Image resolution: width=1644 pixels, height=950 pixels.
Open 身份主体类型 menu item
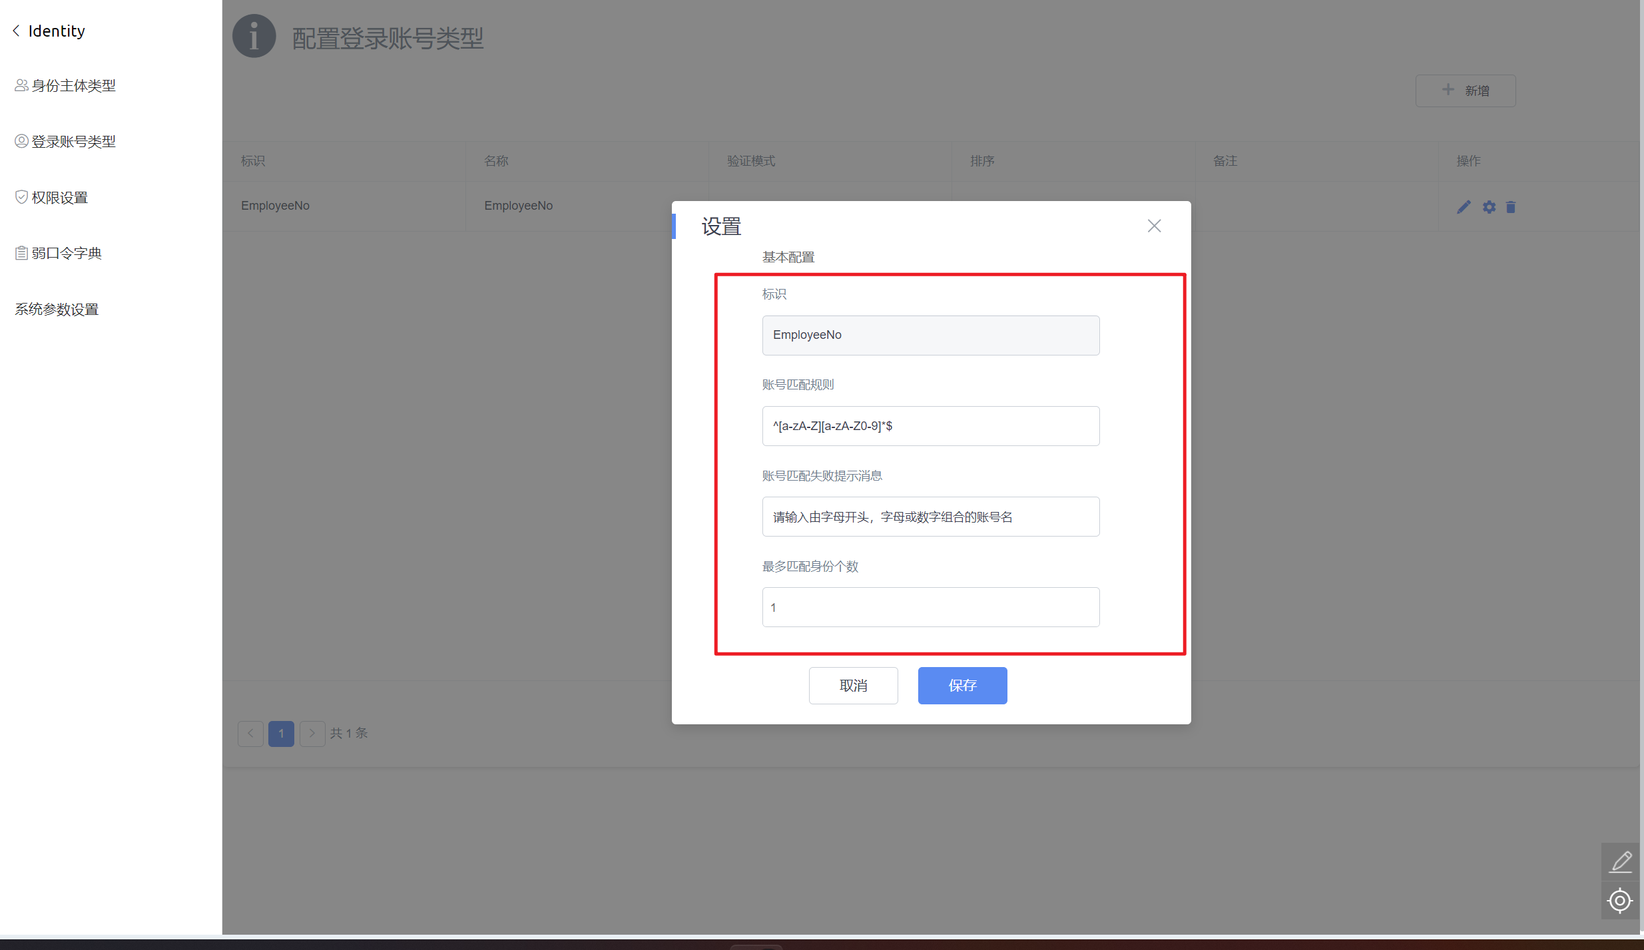click(x=73, y=86)
